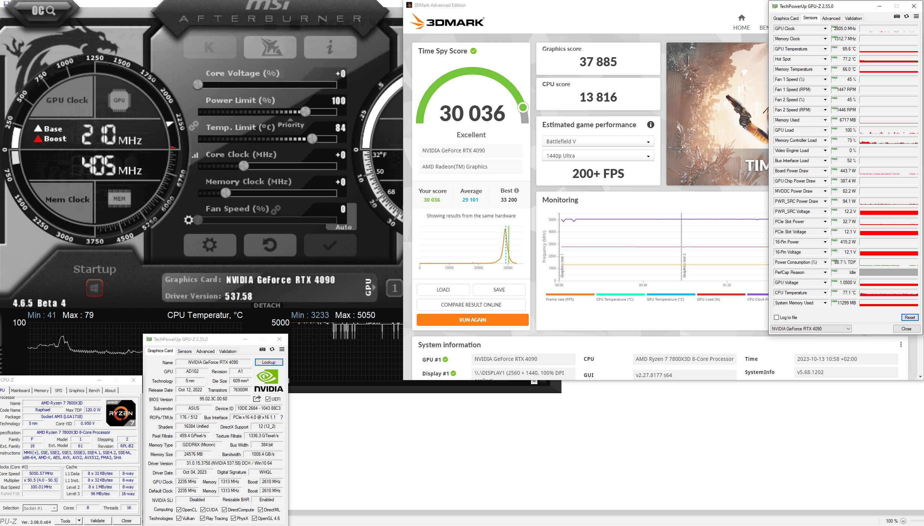Open System information three-dot menu

(901, 344)
